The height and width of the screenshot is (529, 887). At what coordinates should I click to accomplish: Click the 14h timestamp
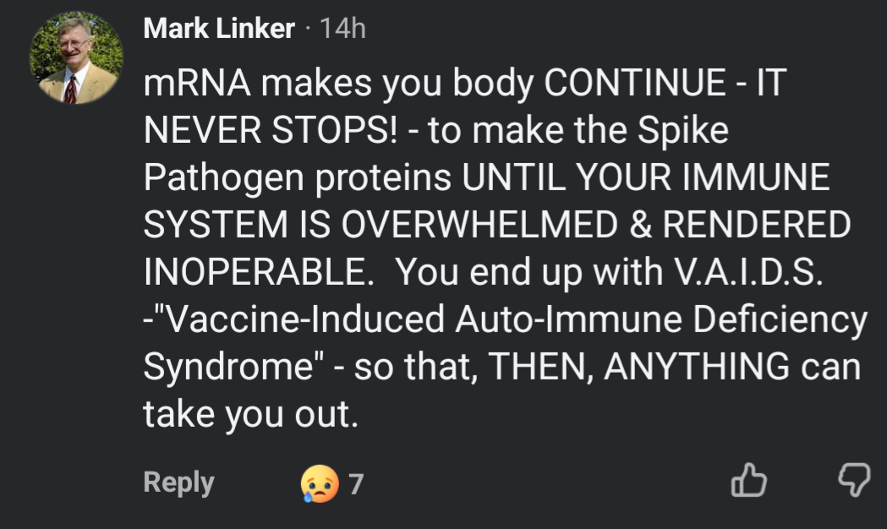(342, 28)
